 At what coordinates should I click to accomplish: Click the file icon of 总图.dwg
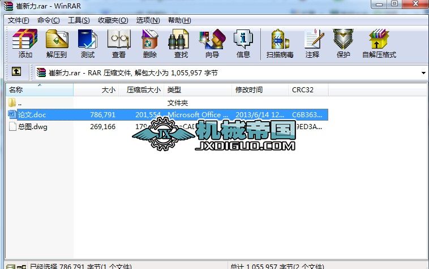coord(12,126)
